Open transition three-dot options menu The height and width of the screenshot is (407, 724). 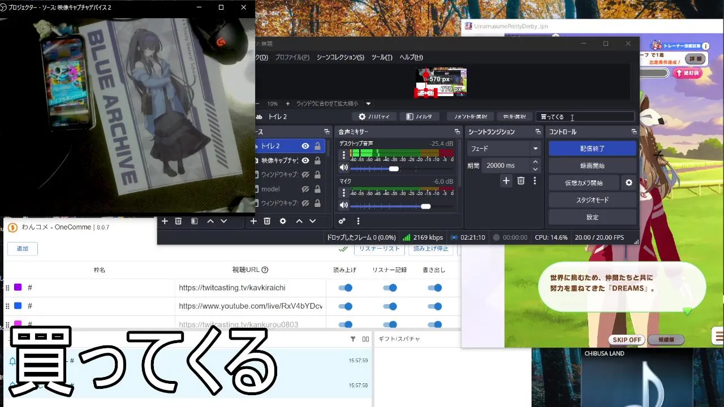535,181
